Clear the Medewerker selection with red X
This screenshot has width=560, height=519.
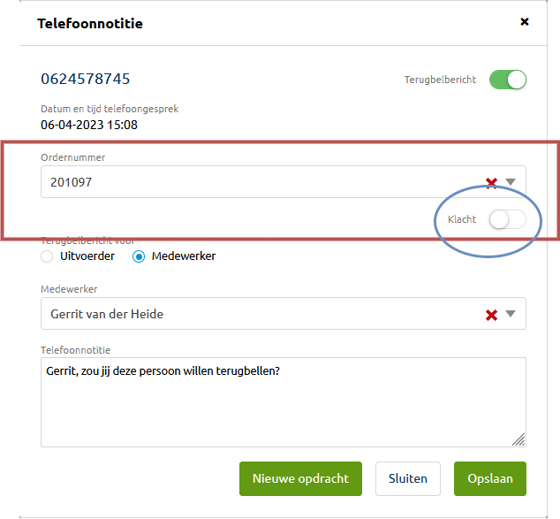(491, 315)
